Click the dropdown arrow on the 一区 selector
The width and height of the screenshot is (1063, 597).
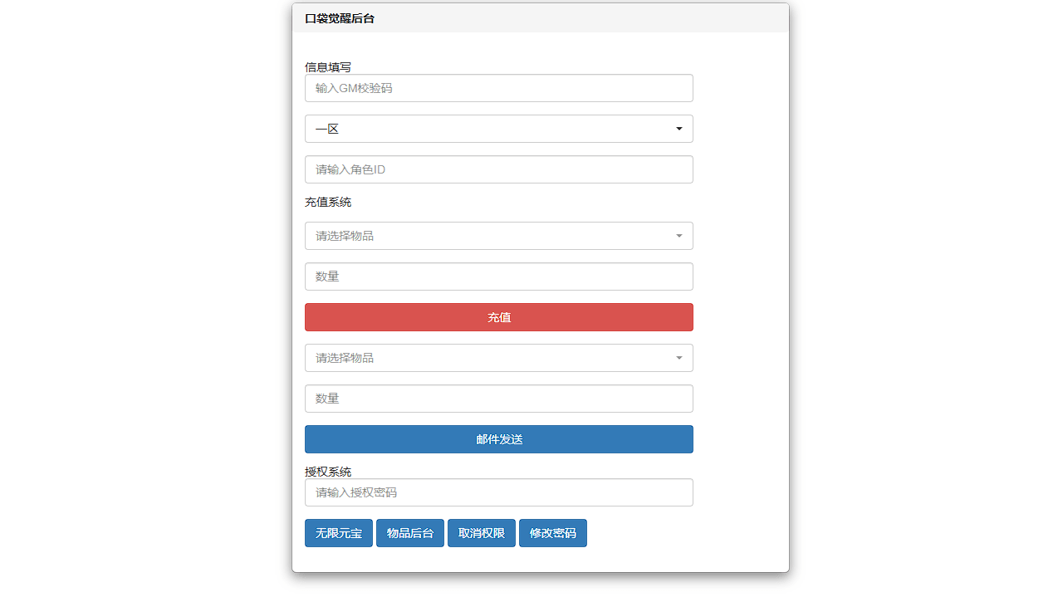(x=679, y=129)
